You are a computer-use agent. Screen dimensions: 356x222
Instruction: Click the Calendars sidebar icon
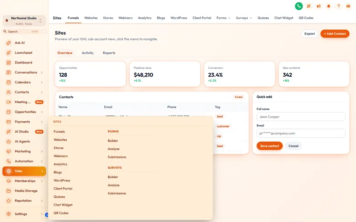click(8, 82)
